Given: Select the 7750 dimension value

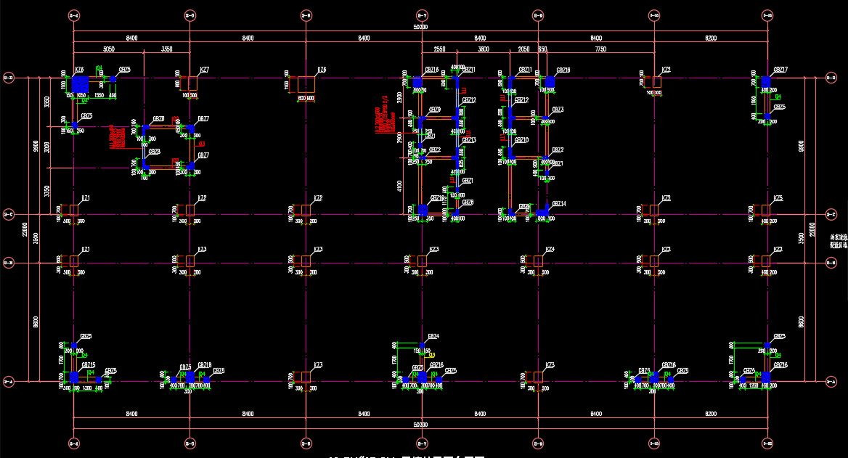Looking at the screenshot, I should [600, 49].
